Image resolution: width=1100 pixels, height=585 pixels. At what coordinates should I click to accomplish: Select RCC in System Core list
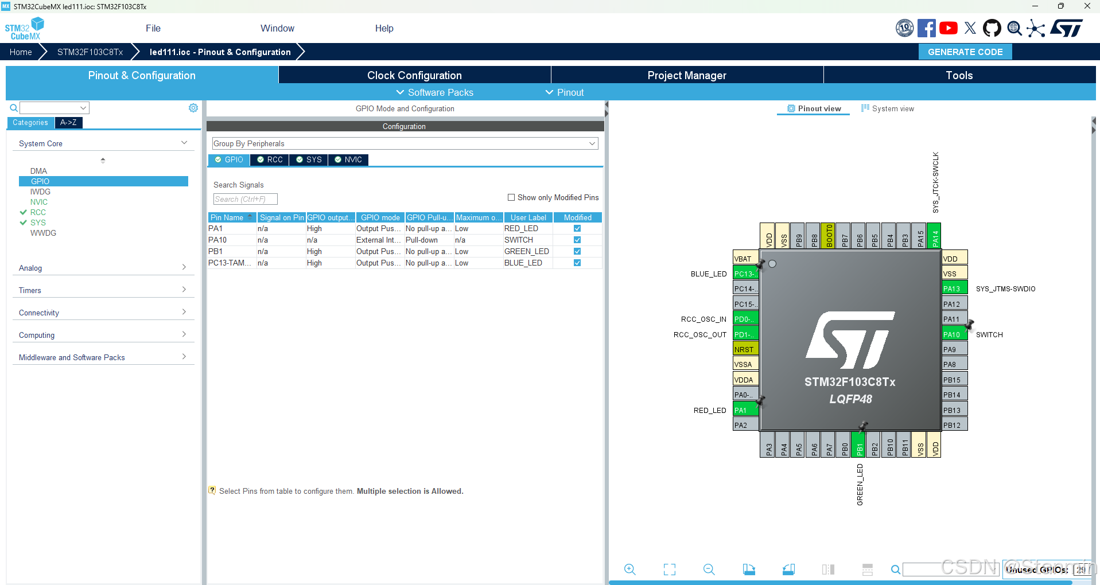click(38, 212)
